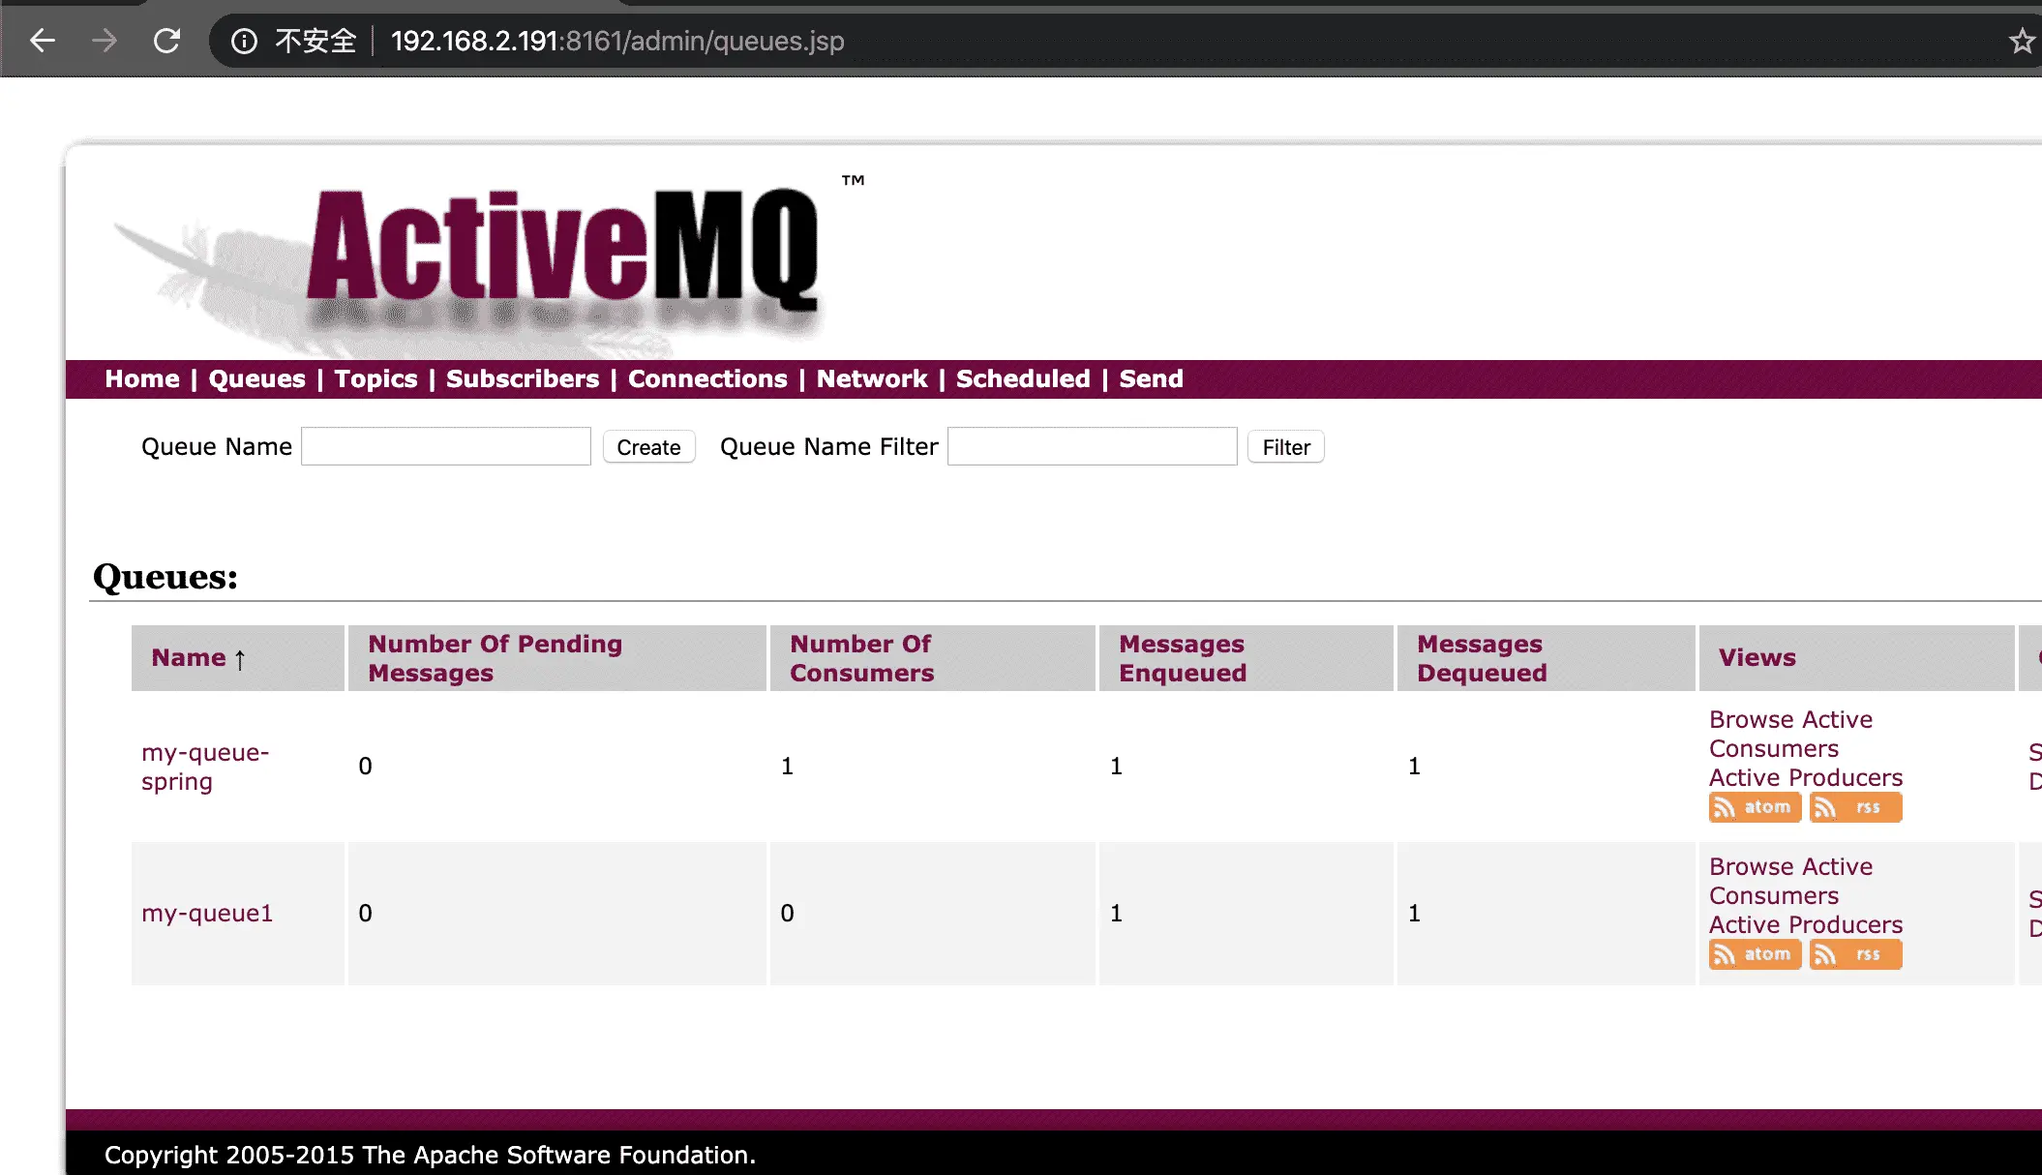
Task: Bookmark page with the star icon
Action: [x=2021, y=41]
